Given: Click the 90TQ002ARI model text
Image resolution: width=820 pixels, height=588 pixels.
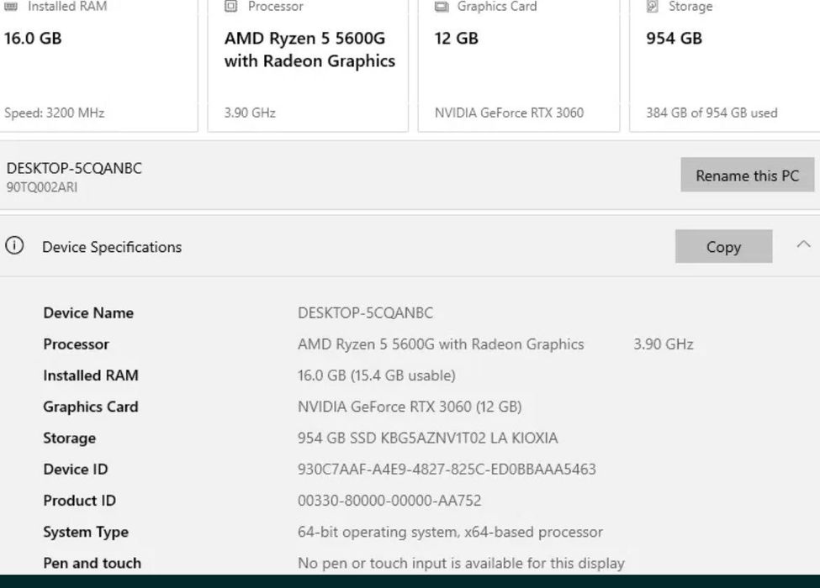Looking at the screenshot, I should (42, 187).
